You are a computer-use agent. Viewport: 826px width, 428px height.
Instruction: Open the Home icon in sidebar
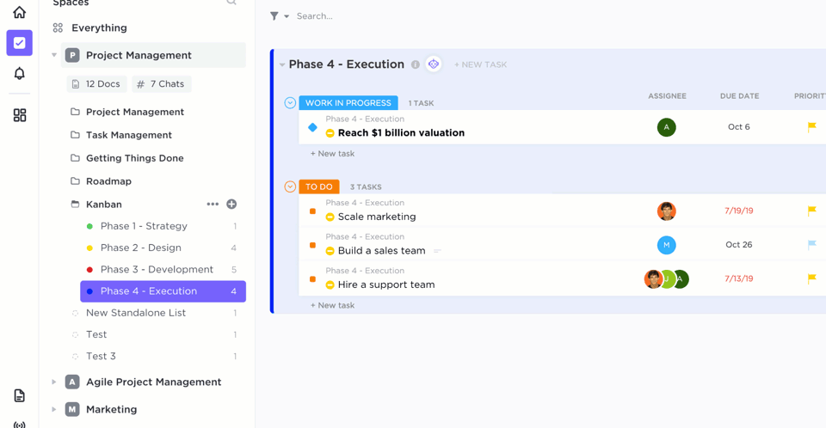click(19, 12)
